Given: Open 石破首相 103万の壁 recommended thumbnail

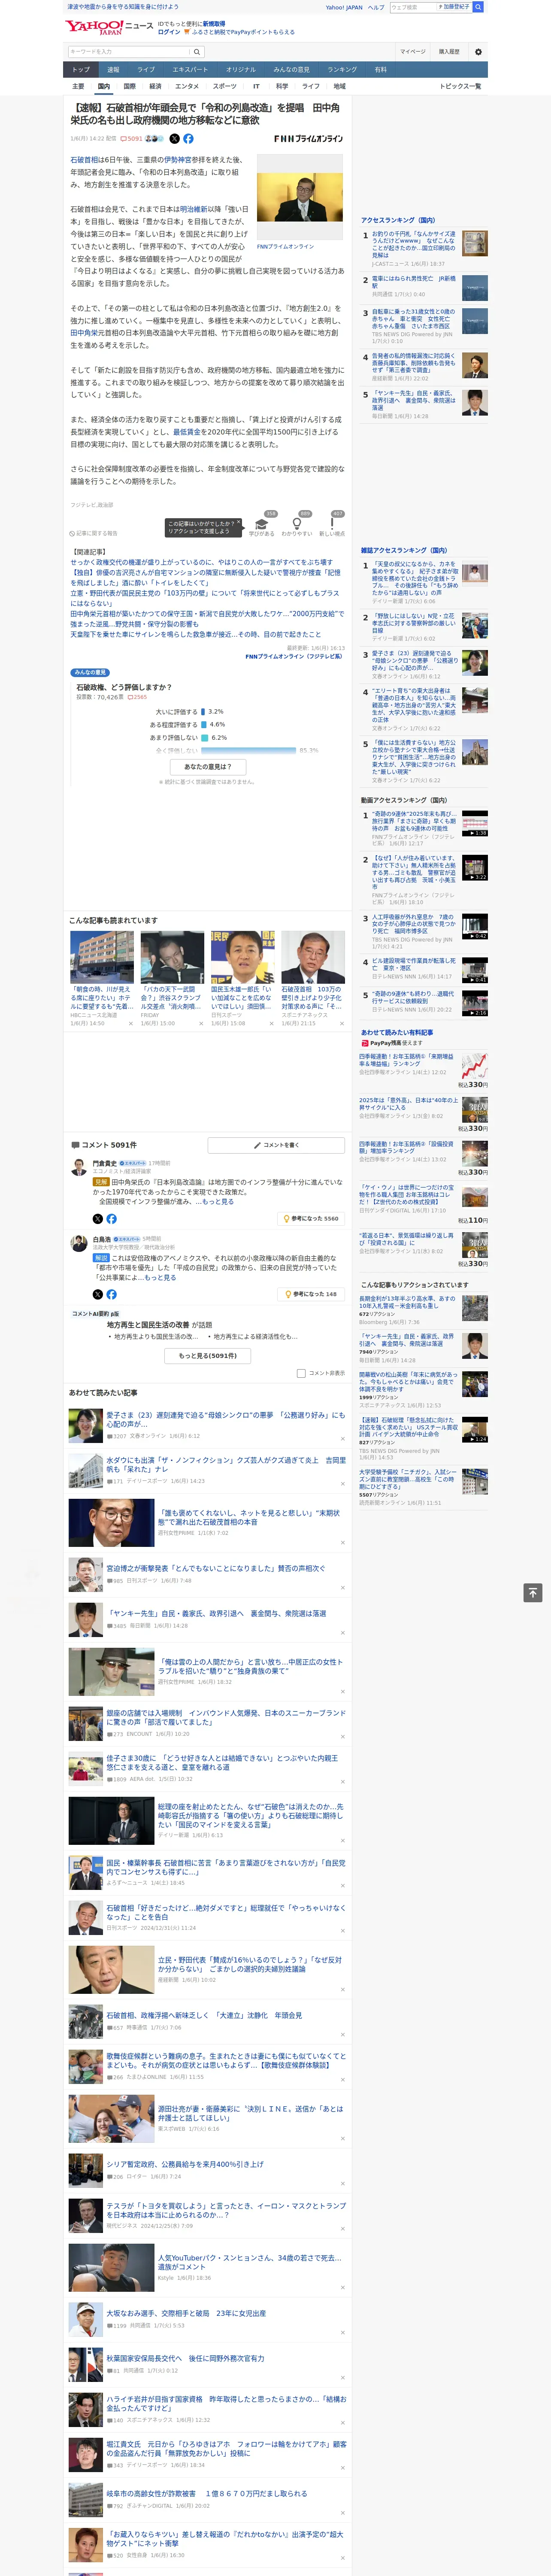Looking at the screenshot, I should (x=313, y=957).
